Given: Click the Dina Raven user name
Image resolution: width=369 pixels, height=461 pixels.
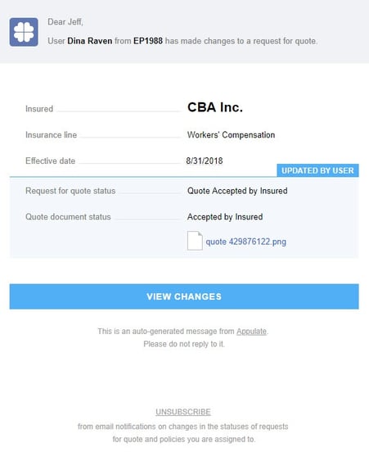Looking at the screenshot, I should click(x=90, y=41).
